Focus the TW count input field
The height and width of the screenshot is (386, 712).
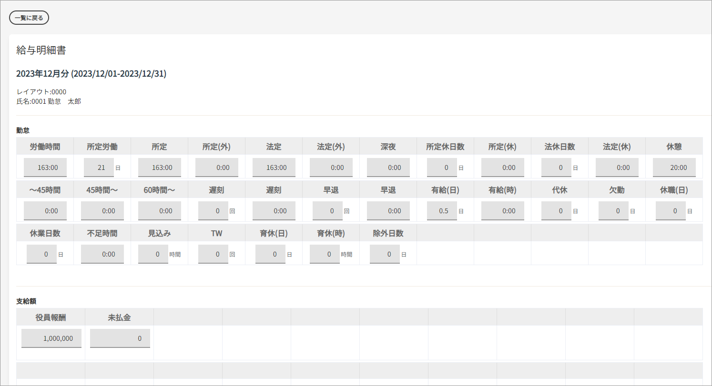213,254
